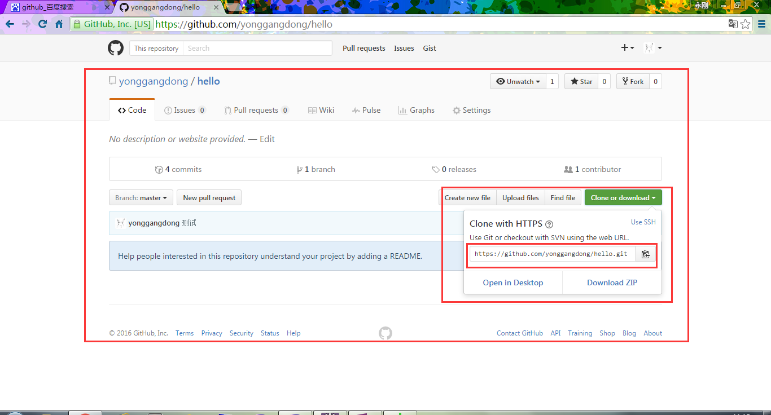Open the yonggangdong owner link
The width and height of the screenshot is (771, 415).
154,81
